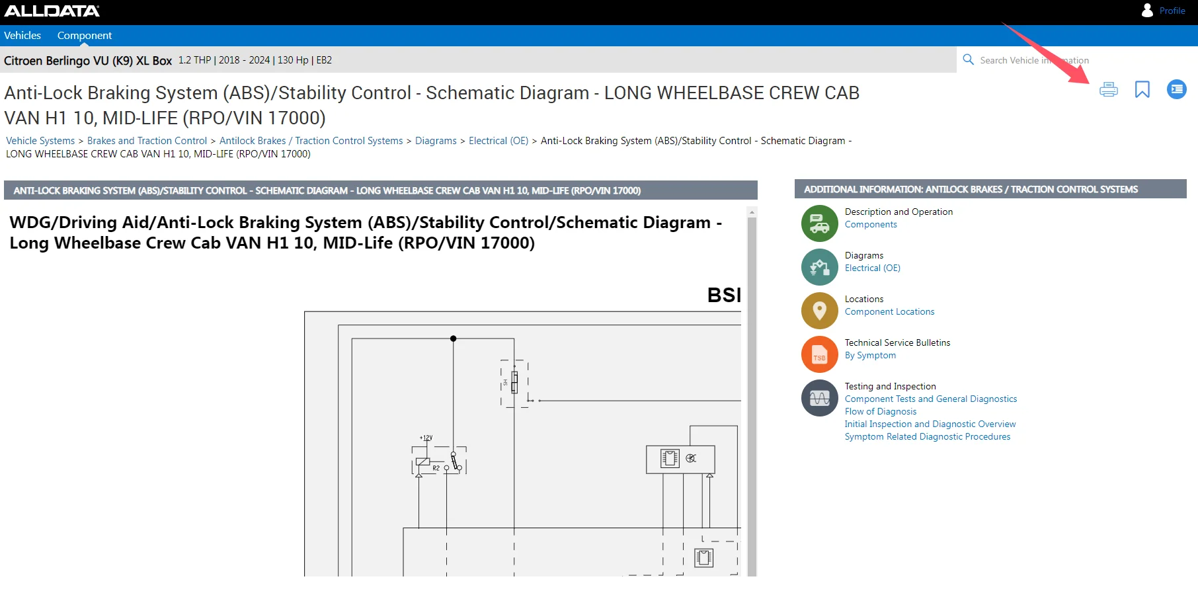Open the Components link

click(871, 225)
